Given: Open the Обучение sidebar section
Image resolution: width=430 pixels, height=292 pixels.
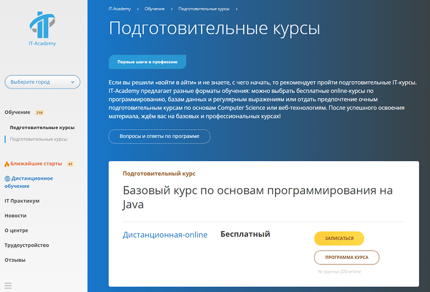Looking at the screenshot, I should [17, 112].
